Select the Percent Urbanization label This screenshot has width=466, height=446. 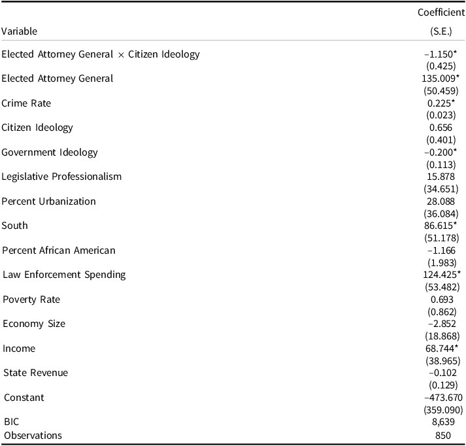(x=49, y=201)
